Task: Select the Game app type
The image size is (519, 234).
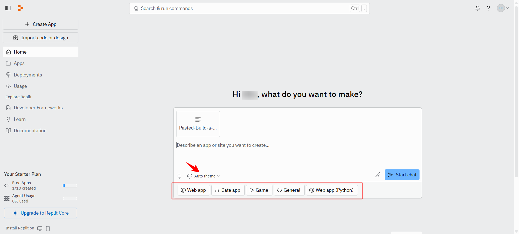Action: click(259, 190)
